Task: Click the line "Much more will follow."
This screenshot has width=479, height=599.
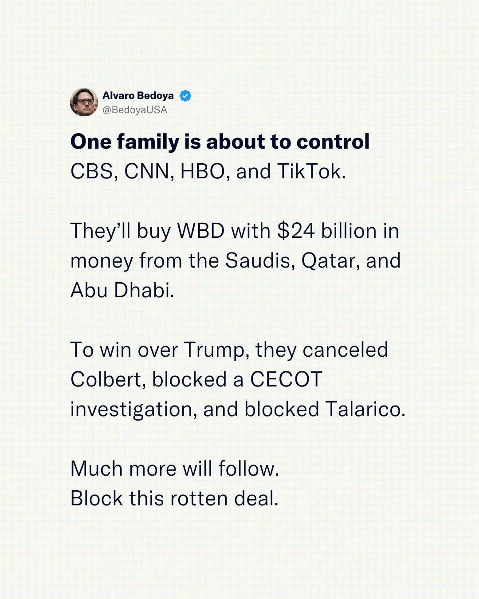Action: tap(175, 469)
